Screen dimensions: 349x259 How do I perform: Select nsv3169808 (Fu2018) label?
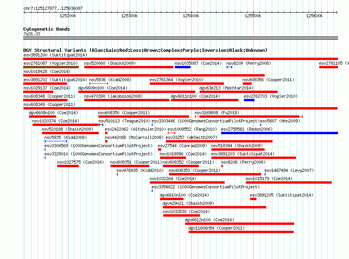(217, 113)
